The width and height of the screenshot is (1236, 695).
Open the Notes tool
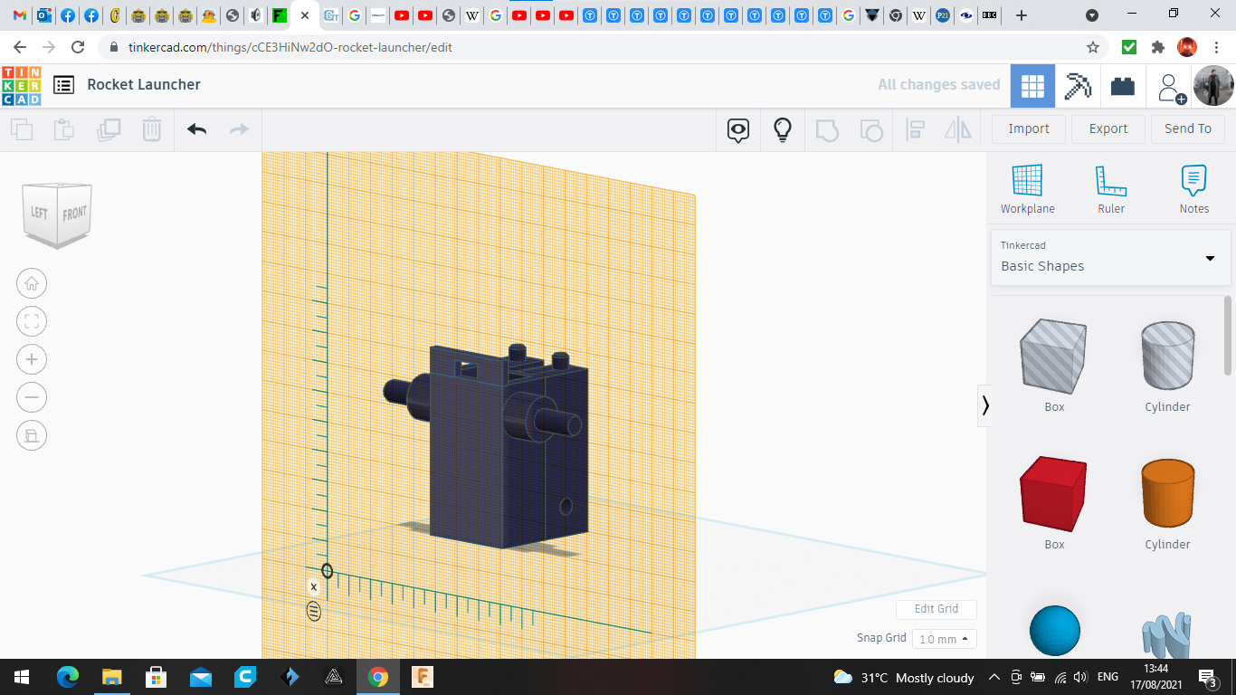tap(1193, 189)
